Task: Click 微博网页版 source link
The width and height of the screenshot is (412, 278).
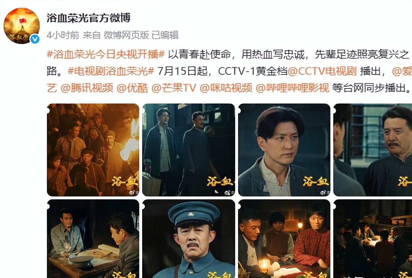Action: [126, 35]
